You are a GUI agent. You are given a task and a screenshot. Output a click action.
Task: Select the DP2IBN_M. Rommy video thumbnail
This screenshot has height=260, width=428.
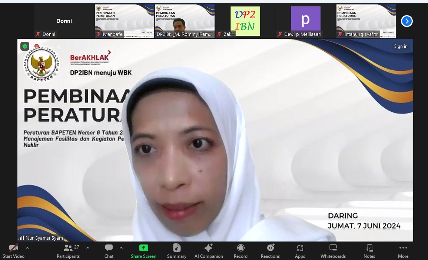point(185,21)
